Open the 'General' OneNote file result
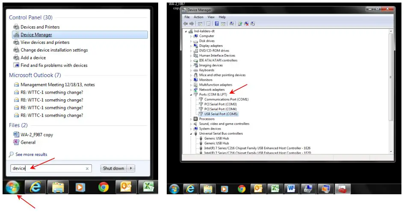The height and width of the screenshot is (213, 404). [x=28, y=142]
